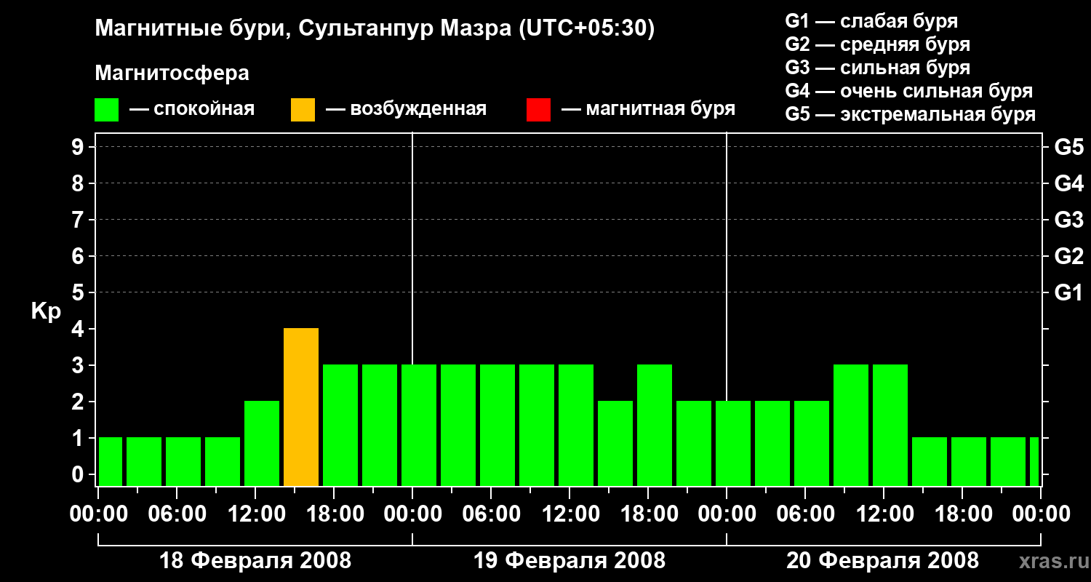
Task: Click the "— возбужденная" legend label
Action: (406, 109)
